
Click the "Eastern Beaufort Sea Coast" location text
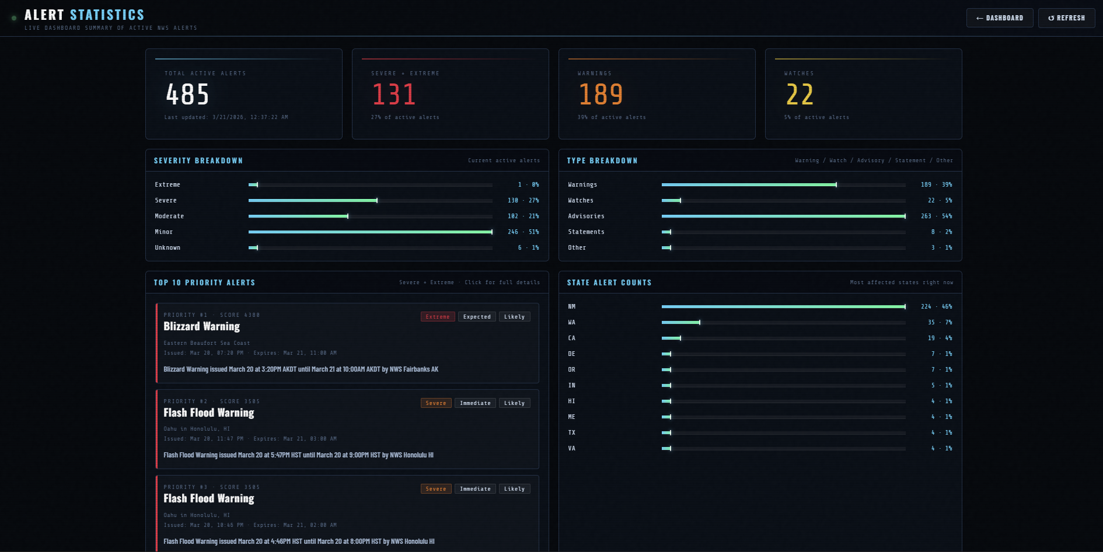[x=207, y=343]
